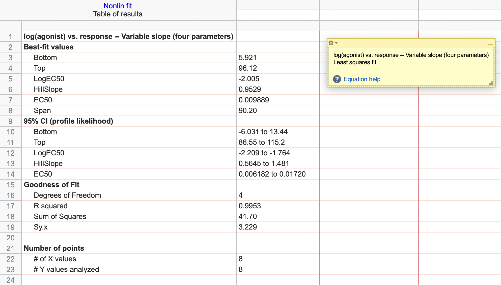Image resolution: width=501 pixels, height=285 pixels.
Task: Select the Best-fit values heading row
Action: pos(48,47)
